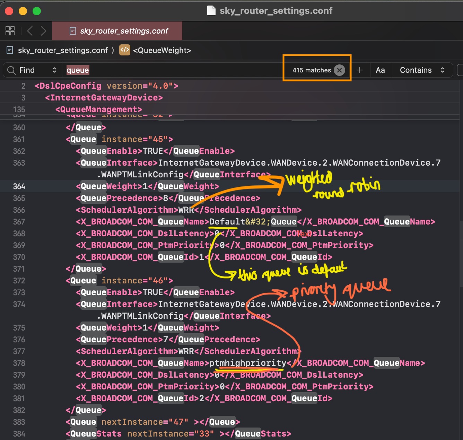
Task: Click the plus button beside match count
Action: pos(360,70)
